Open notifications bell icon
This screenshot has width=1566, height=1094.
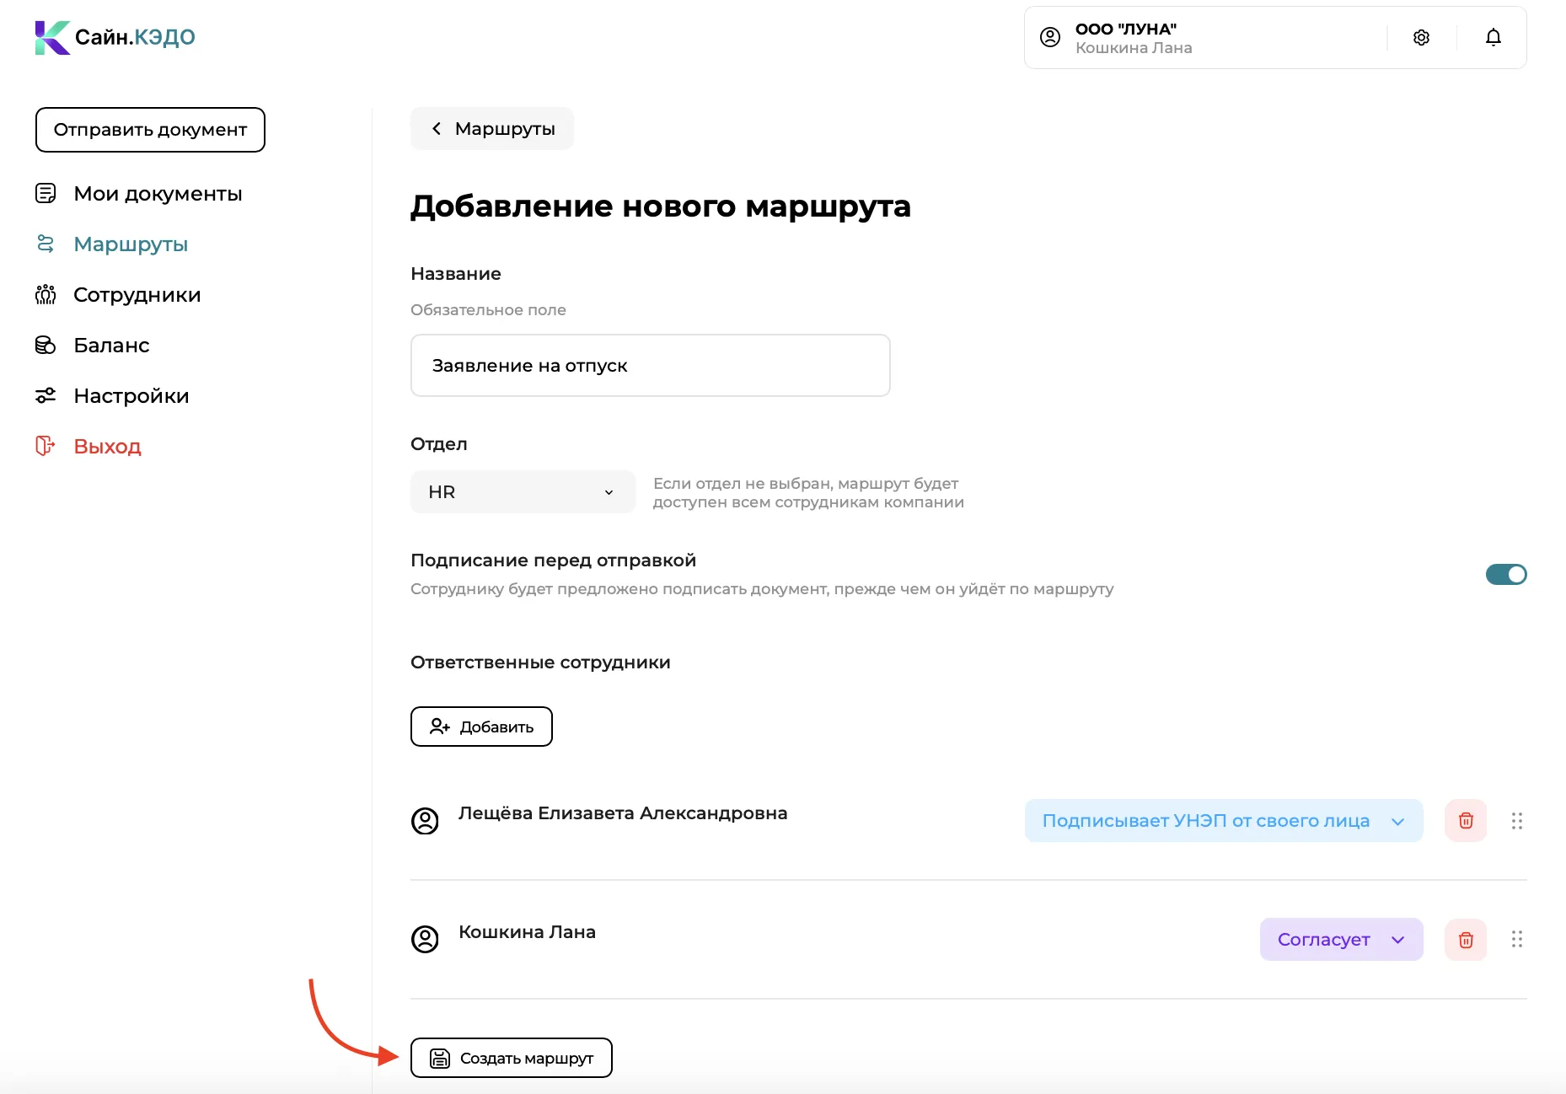1493,37
